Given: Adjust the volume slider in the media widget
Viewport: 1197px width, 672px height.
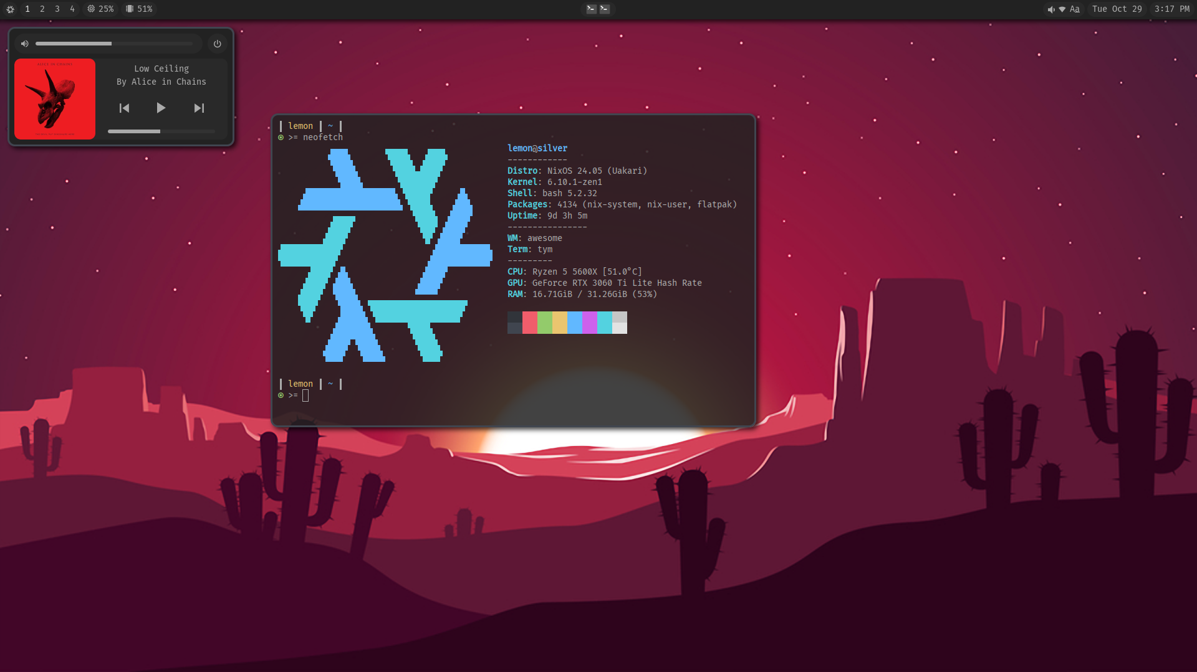Looking at the screenshot, I should click(114, 44).
